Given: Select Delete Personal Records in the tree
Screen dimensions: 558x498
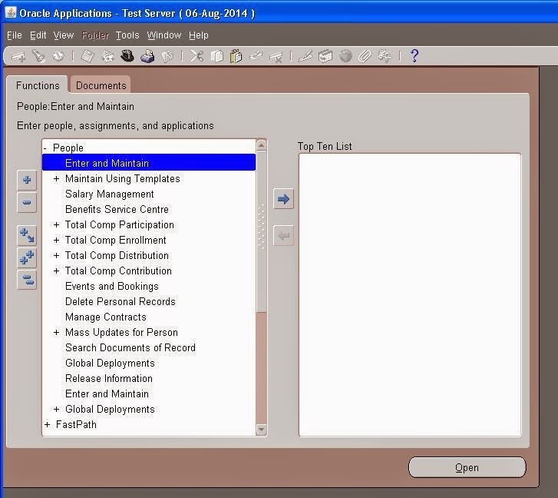Looking at the screenshot, I should [121, 302].
